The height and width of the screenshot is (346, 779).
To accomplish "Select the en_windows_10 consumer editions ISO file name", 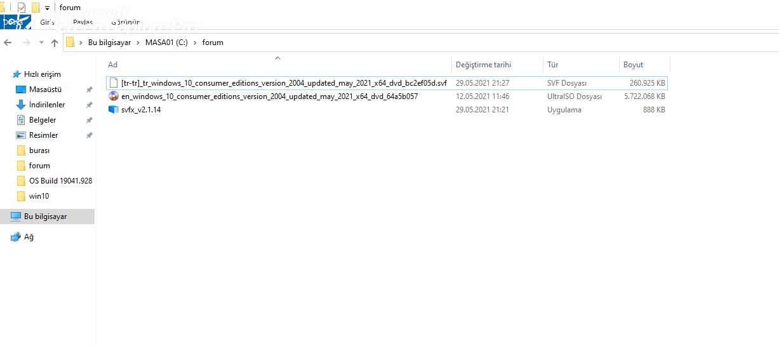I will click(x=269, y=96).
